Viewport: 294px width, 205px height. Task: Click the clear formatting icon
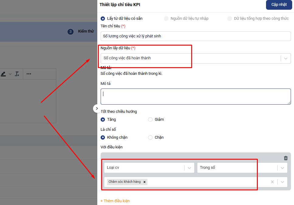17,74
